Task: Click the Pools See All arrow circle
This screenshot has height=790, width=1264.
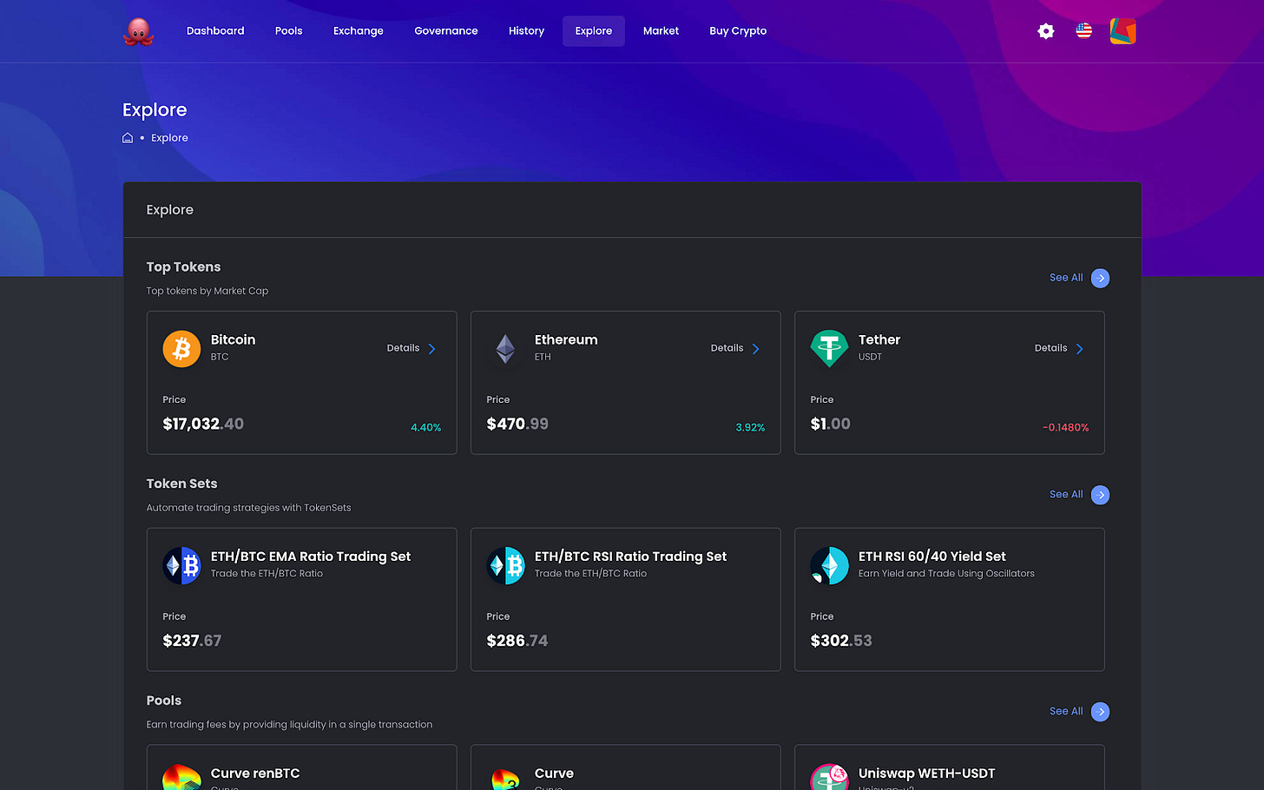Action: click(x=1100, y=712)
